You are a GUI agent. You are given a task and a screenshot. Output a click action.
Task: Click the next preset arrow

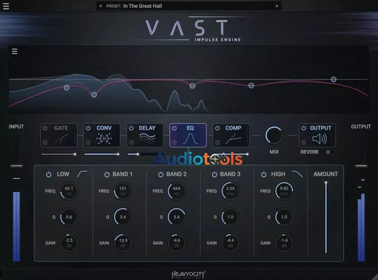point(276,6)
